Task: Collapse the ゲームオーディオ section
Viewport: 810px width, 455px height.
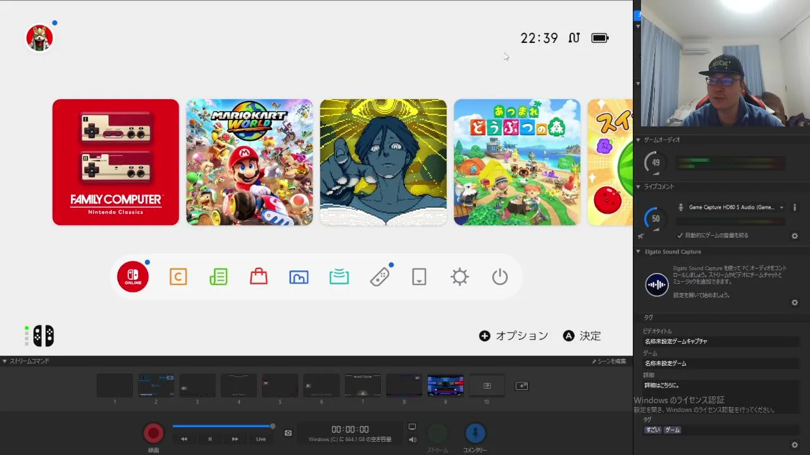Action: [x=639, y=140]
